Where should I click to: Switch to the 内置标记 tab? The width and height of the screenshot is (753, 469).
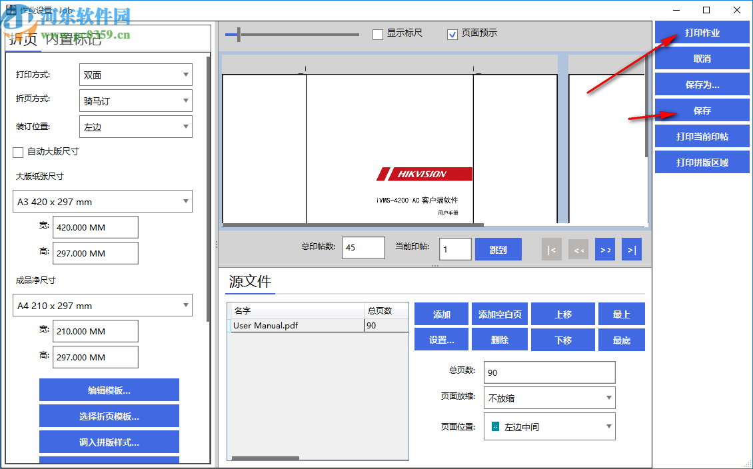tap(73, 40)
